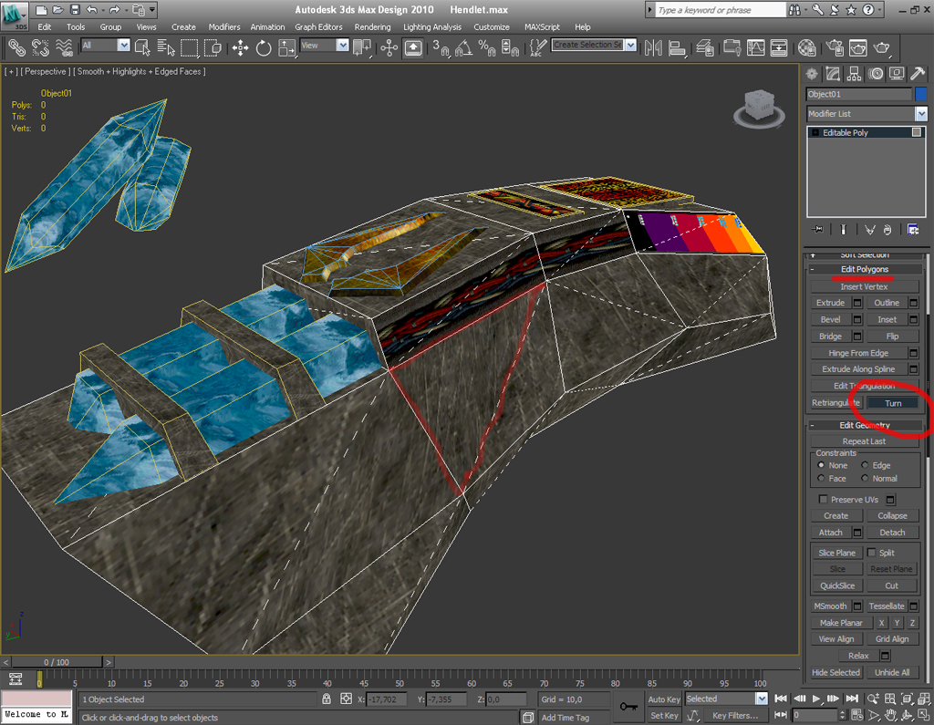934x725 pixels.
Task: Open the Utilities hammer panel
Action: click(x=917, y=74)
